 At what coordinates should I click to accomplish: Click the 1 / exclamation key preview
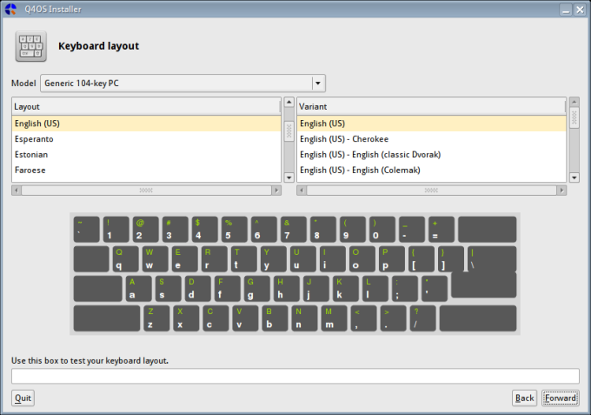click(x=116, y=229)
